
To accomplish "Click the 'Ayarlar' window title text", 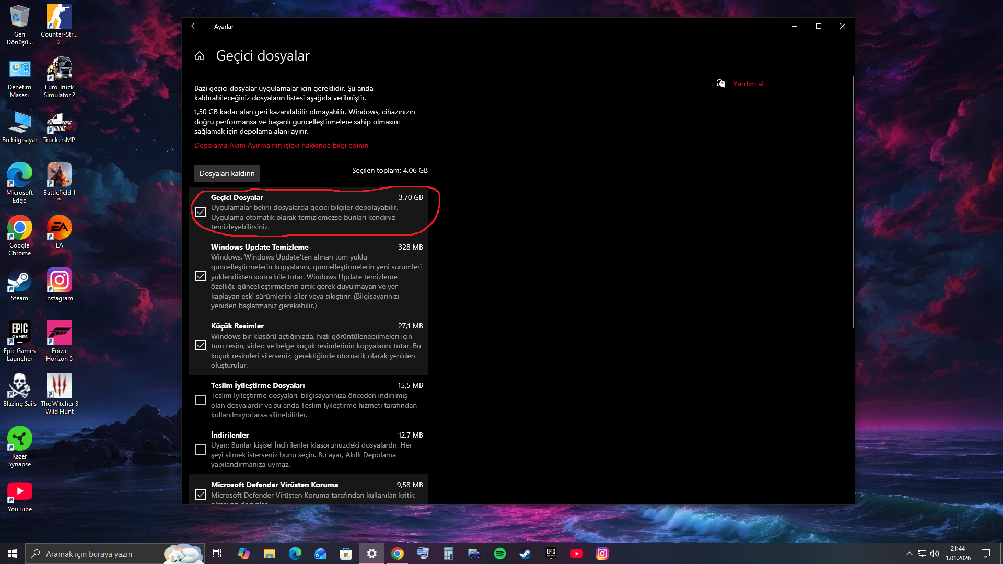I will pos(224,27).
